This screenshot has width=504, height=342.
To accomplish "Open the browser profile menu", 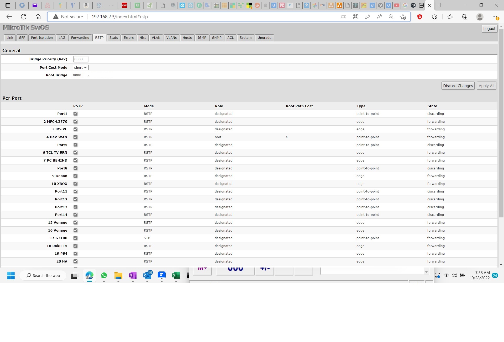I will click(480, 17).
